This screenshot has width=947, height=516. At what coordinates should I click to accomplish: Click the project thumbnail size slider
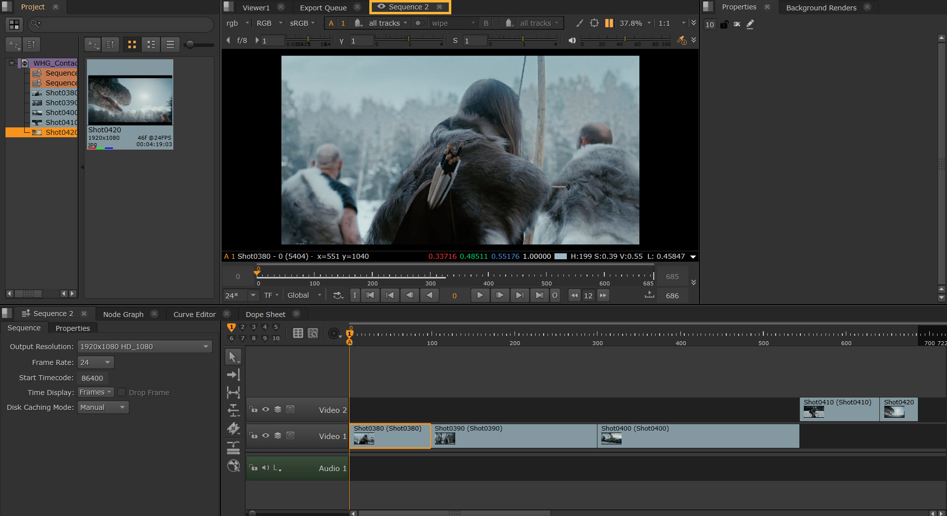198,44
